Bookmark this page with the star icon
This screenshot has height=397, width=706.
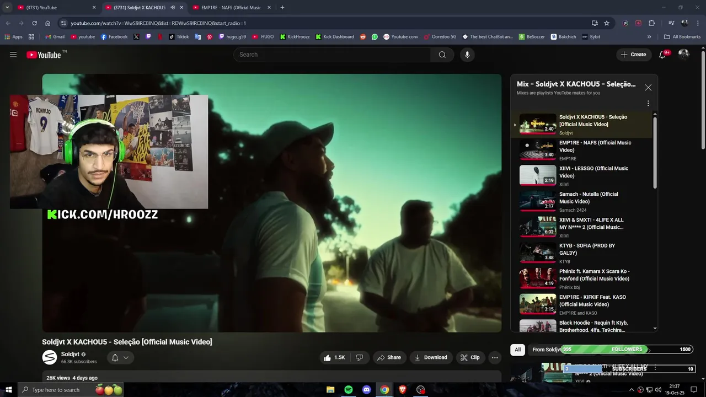(607, 23)
